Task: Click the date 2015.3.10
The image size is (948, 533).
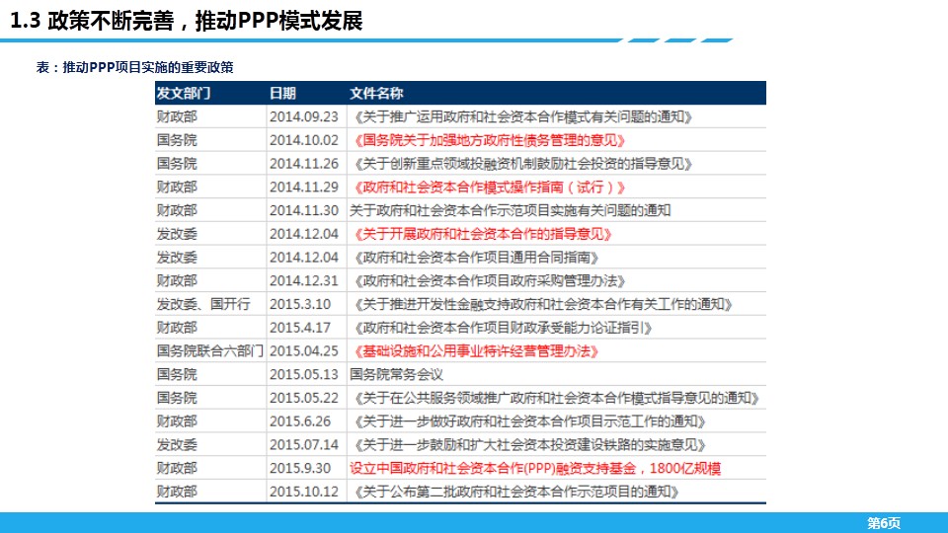Action: coord(300,304)
